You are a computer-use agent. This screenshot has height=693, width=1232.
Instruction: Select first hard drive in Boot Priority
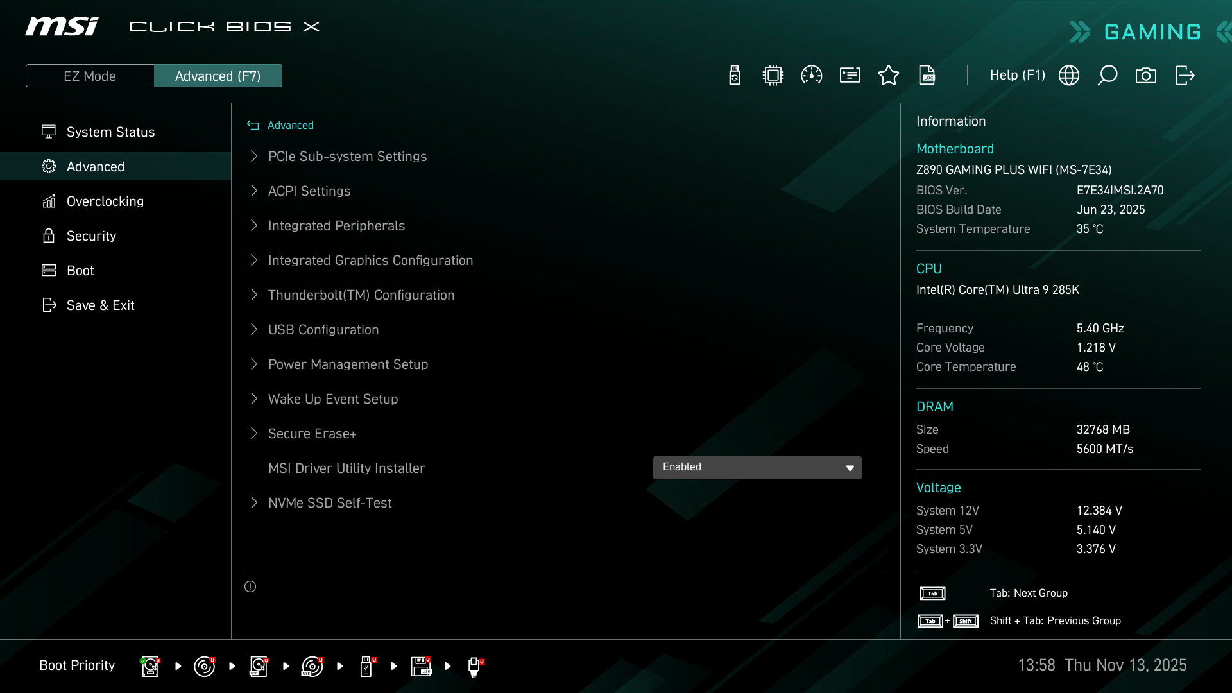click(x=150, y=666)
